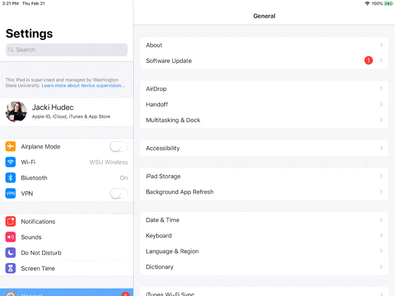Tap the search magnifier icon

(x=11, y=50)
